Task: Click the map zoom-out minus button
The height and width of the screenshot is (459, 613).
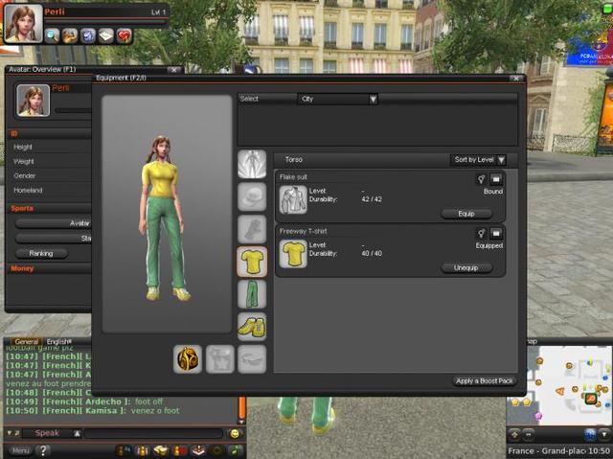Action: [x=529, y=434]
